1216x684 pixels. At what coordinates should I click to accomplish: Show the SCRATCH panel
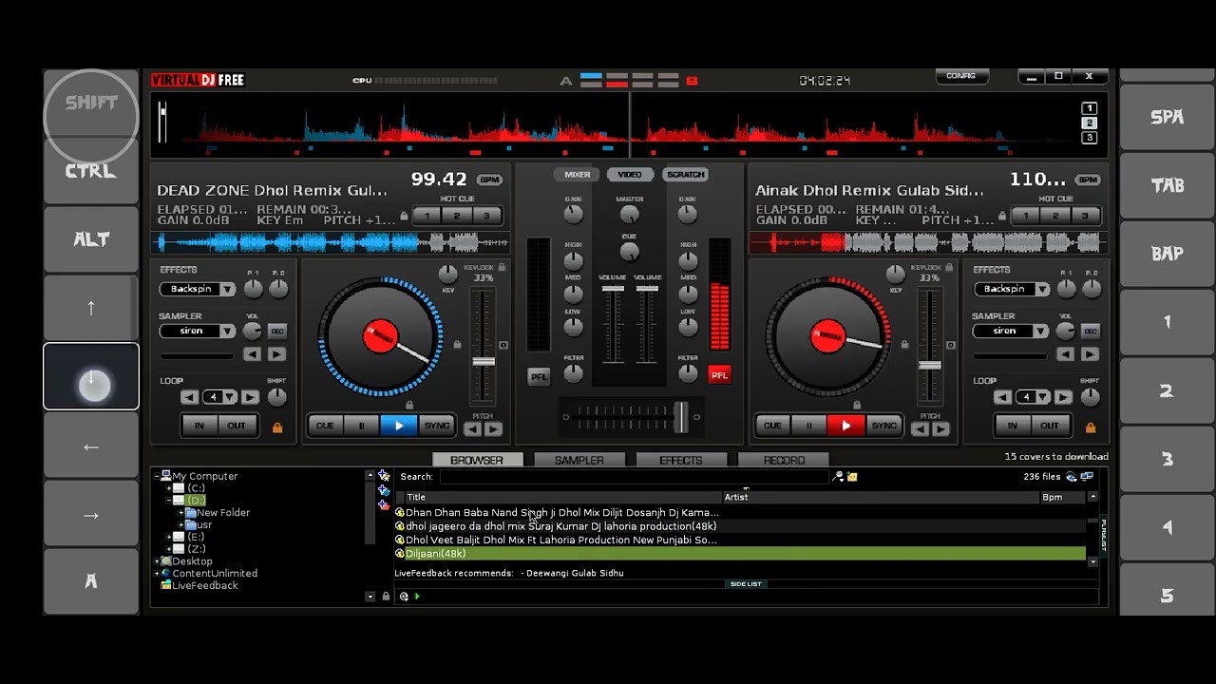(x=685, y=175)
